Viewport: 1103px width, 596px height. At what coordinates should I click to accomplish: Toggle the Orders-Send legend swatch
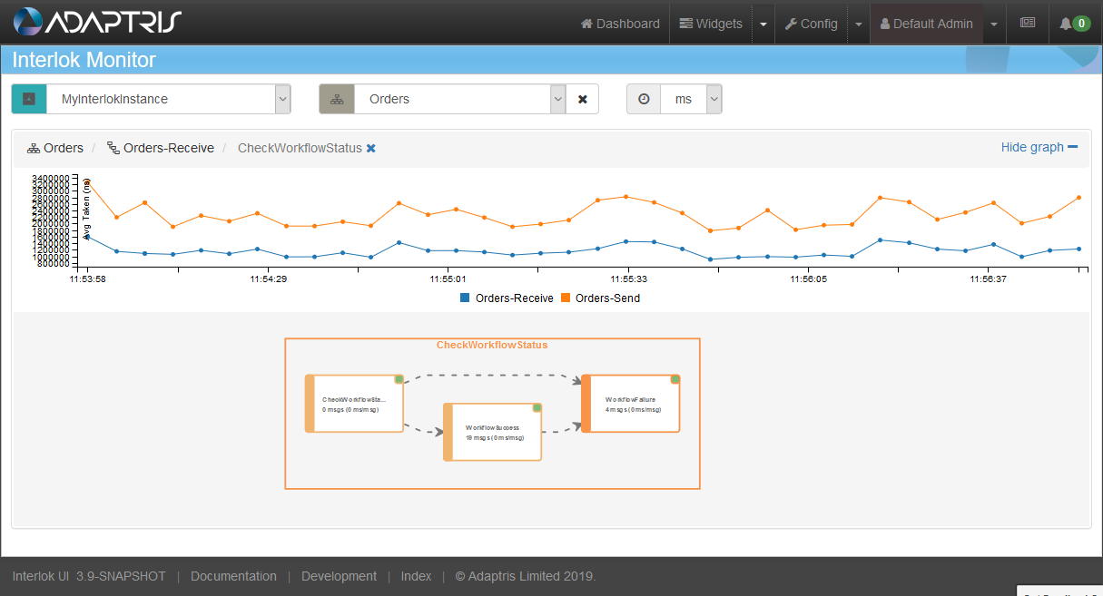coord(565,298)
